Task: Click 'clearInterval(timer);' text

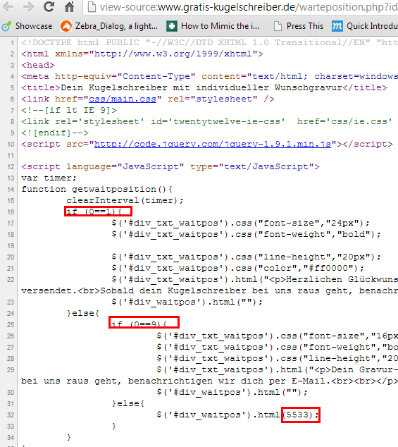Action: coord(125,200)
